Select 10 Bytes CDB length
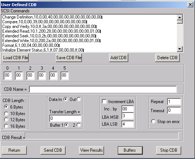The width and height of the screenshot is (195, 159). click(6, 114)
